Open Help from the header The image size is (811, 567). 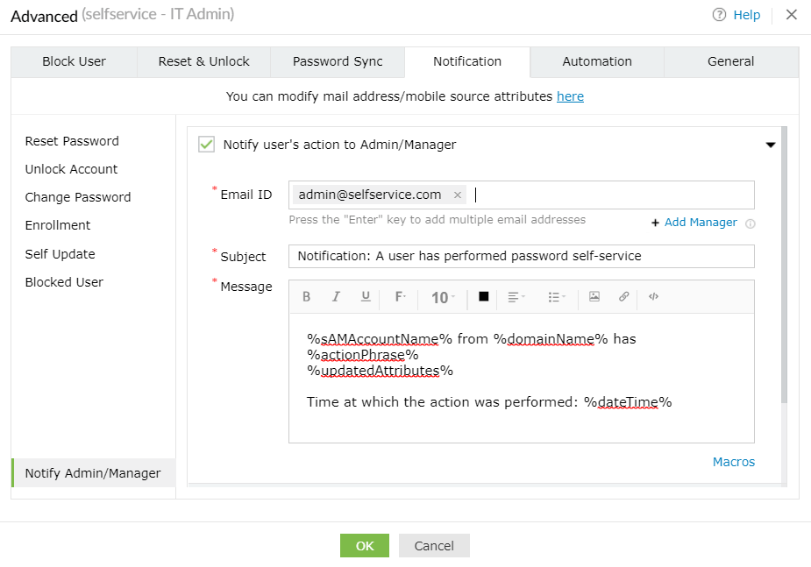736,15
